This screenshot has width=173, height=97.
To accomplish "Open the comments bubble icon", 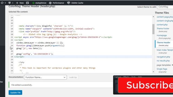I will click(10, 3).
